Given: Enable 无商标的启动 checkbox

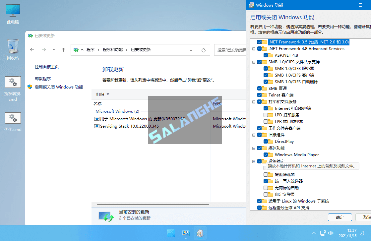Looking at the screenshot, I should (266, 188).
